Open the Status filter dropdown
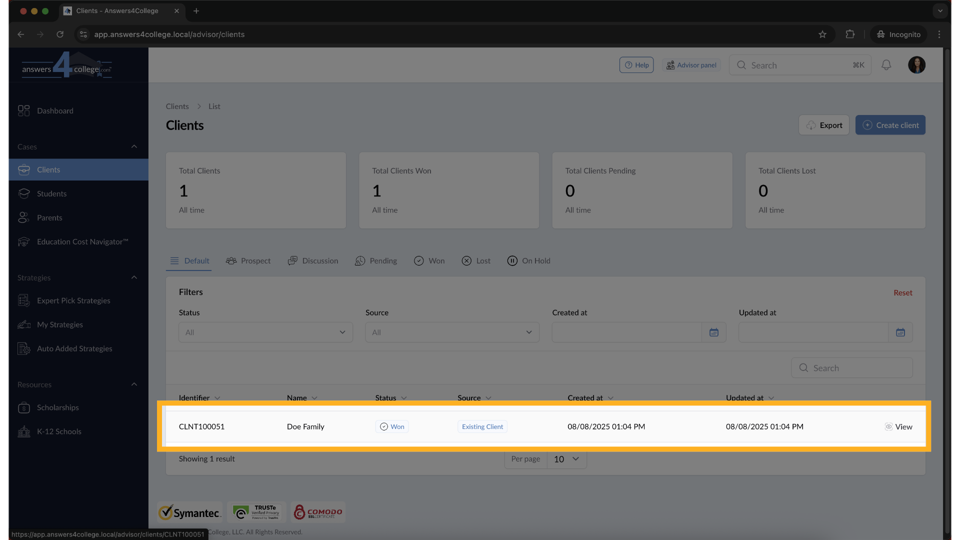 point(265,332)
